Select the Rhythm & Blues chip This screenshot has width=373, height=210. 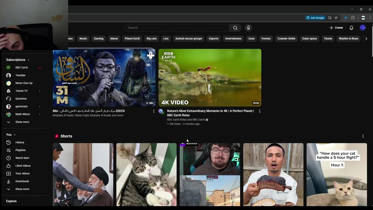[x=349, y=38]
